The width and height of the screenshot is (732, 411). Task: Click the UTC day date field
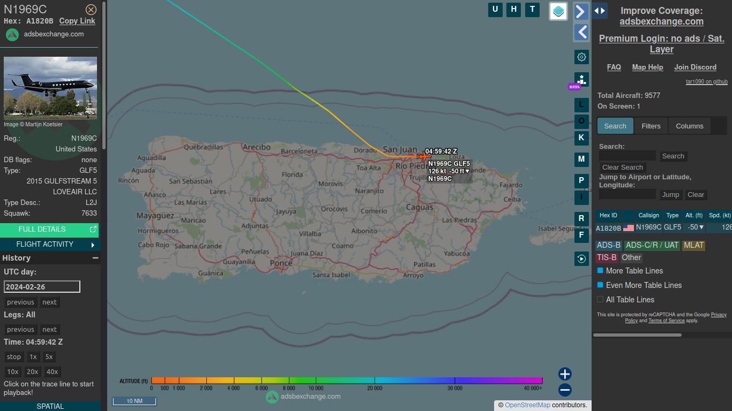[x=42, y=287]
